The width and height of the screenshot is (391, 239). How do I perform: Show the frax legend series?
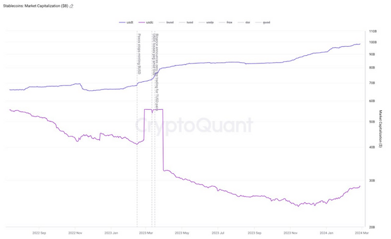tap(226, 23)
